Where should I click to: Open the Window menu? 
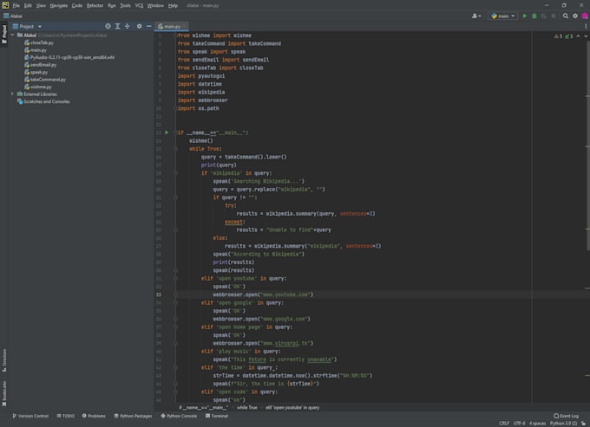[x=155, y=6]
